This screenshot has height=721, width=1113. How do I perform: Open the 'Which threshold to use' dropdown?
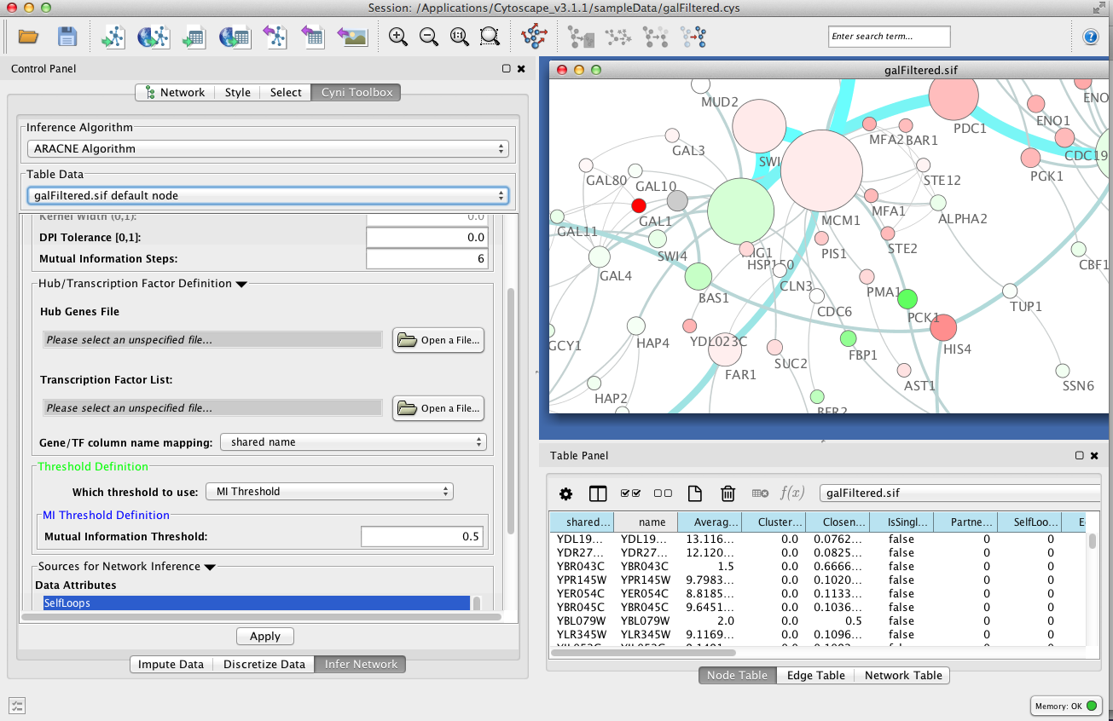(328, 492)
